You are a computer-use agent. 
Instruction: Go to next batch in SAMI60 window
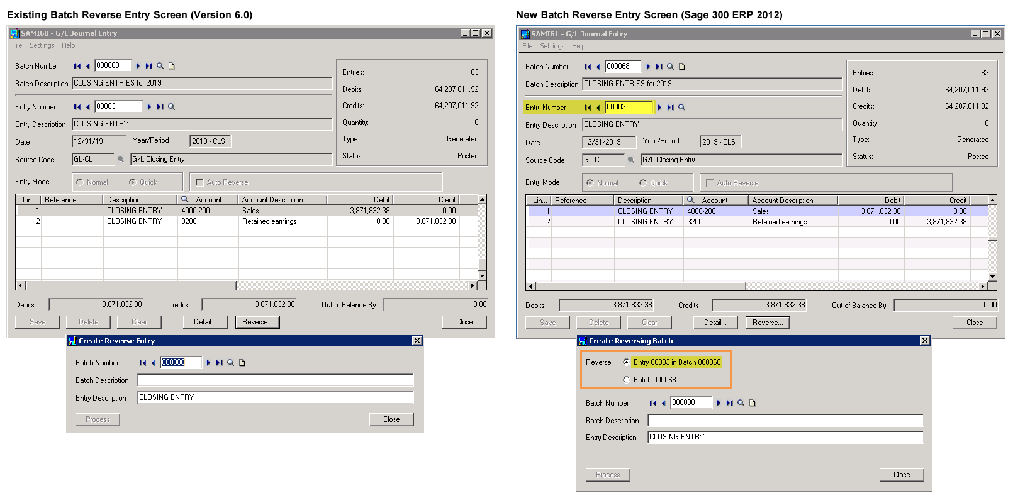138,65
